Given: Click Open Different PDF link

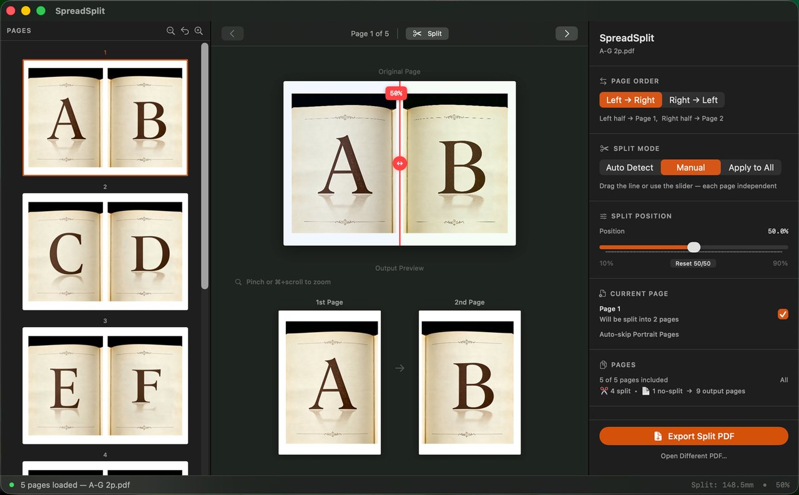Looking at the screenshot, I should click(694, 456).
